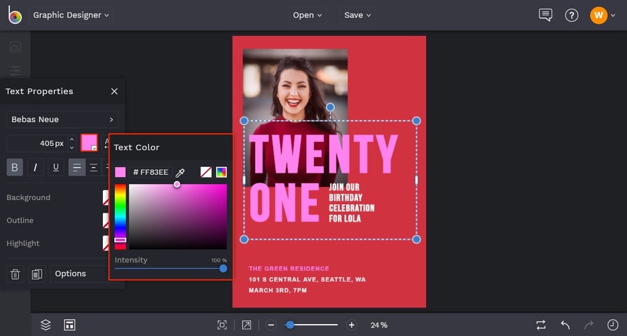Pick a color with the eyedropper tool
The width and height of the screenshot is (627, 336).
(x=180, y=172)
